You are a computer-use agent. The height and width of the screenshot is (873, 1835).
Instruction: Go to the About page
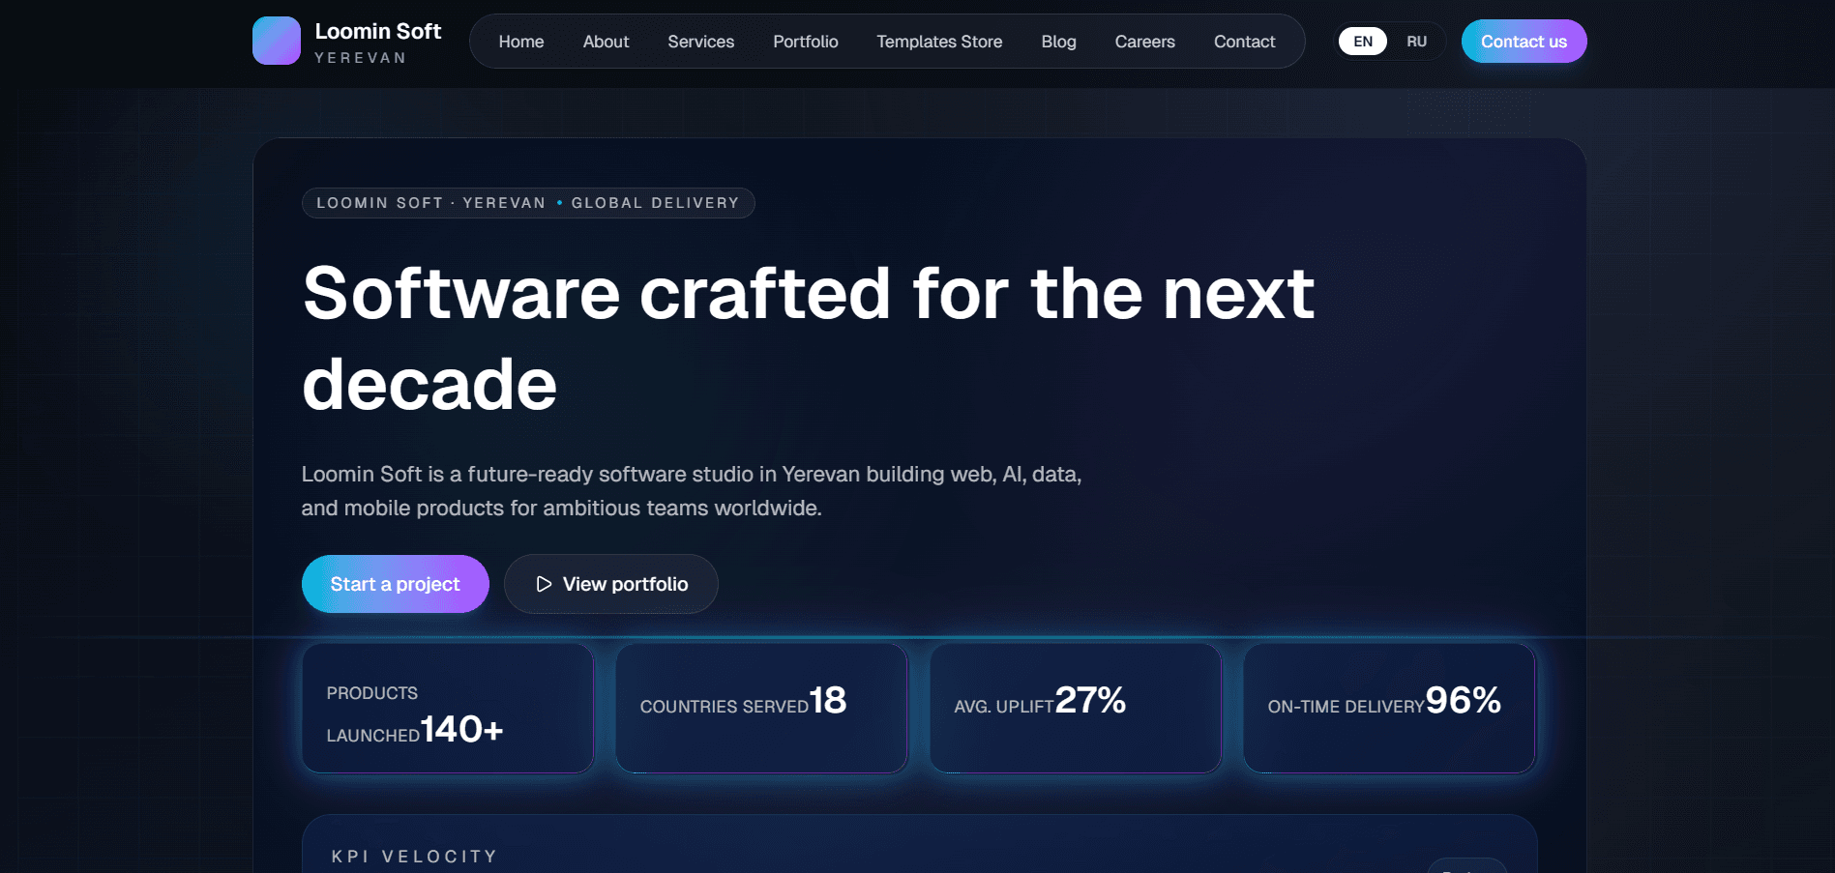tap(606, 42)
